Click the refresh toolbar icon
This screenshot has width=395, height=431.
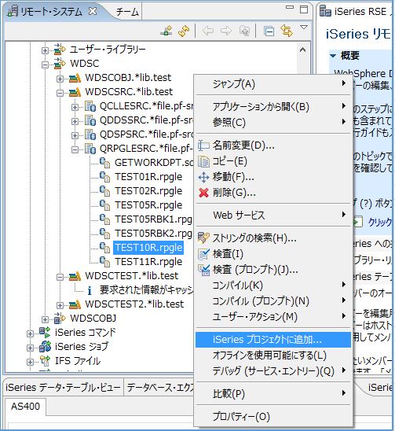pos(184,31)
